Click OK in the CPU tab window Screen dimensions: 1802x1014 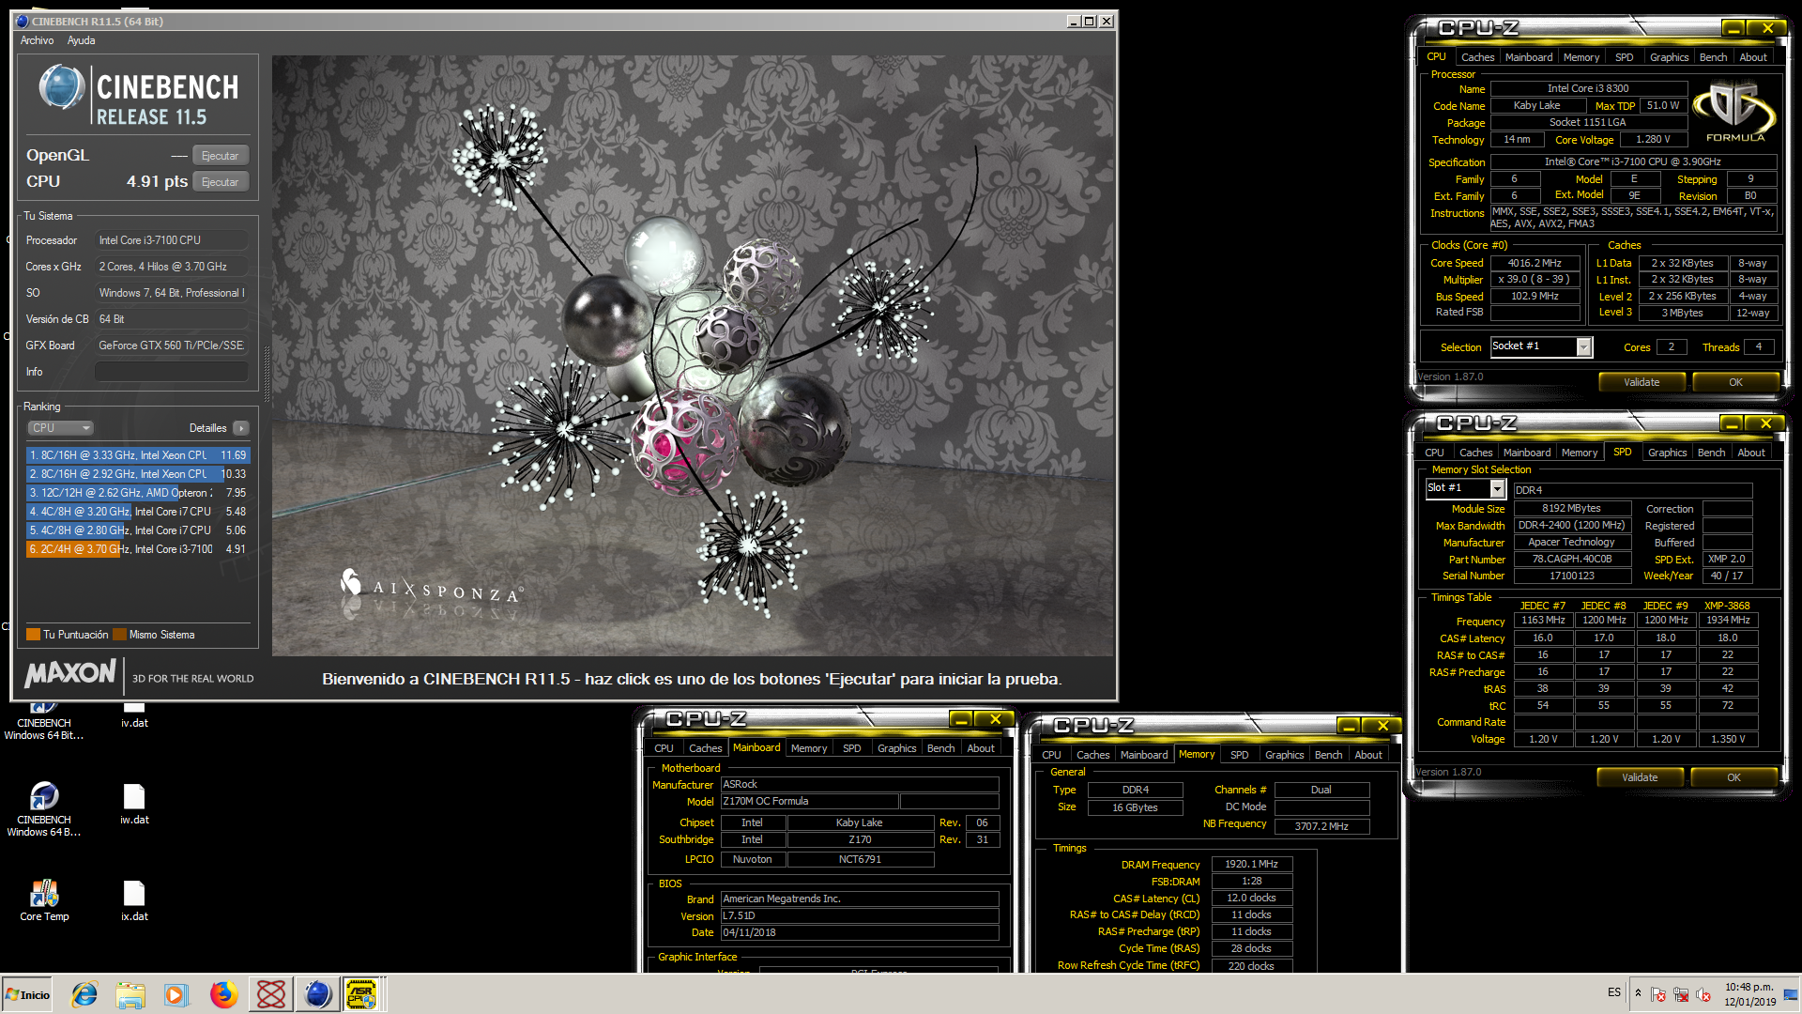tap(1735, 382)
